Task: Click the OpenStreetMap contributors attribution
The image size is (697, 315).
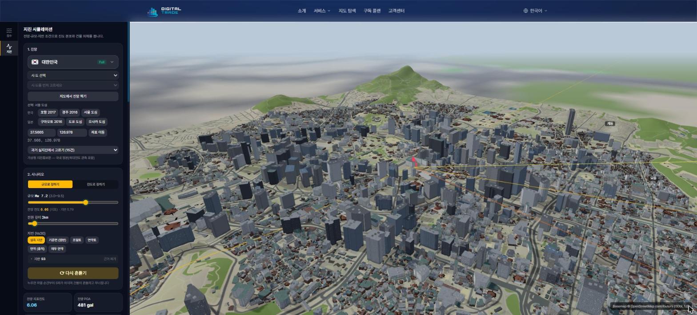Action: coord(649,307)
